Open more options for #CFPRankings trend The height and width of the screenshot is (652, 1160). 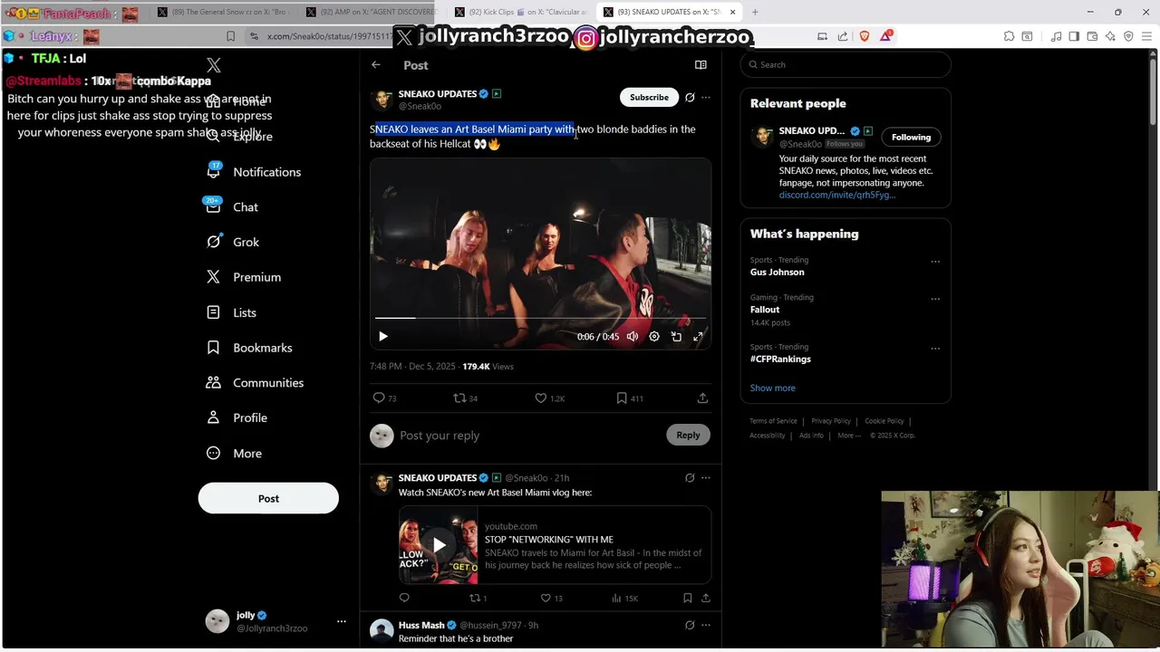(935, 349)
